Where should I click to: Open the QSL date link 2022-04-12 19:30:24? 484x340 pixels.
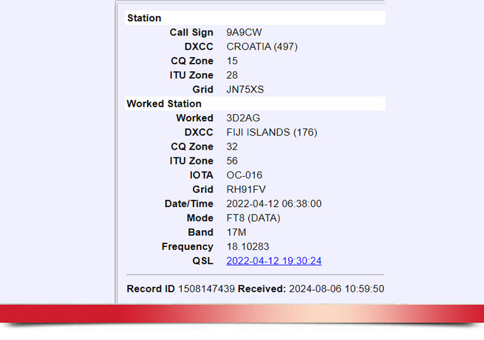pyautogui.click(x=274, y=261)
